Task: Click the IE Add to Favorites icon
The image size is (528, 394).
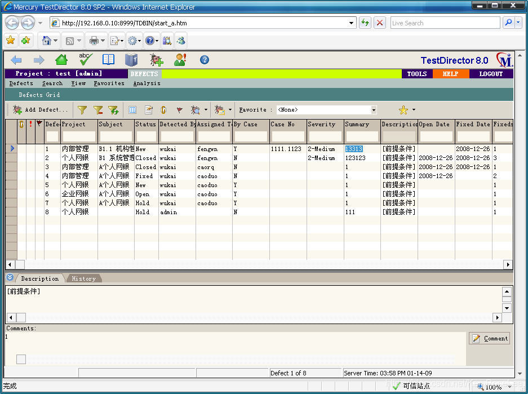Action: pyautogui.click(x=25, y=41)
